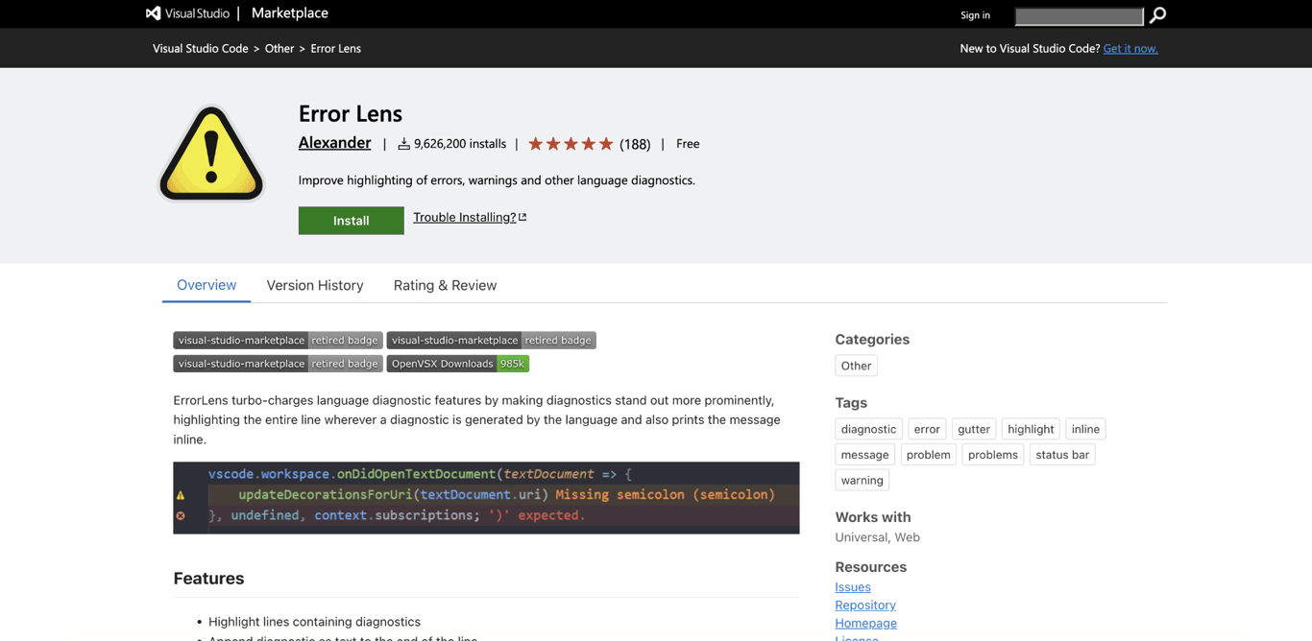Click the installs download icon

(x=403, y=144)
